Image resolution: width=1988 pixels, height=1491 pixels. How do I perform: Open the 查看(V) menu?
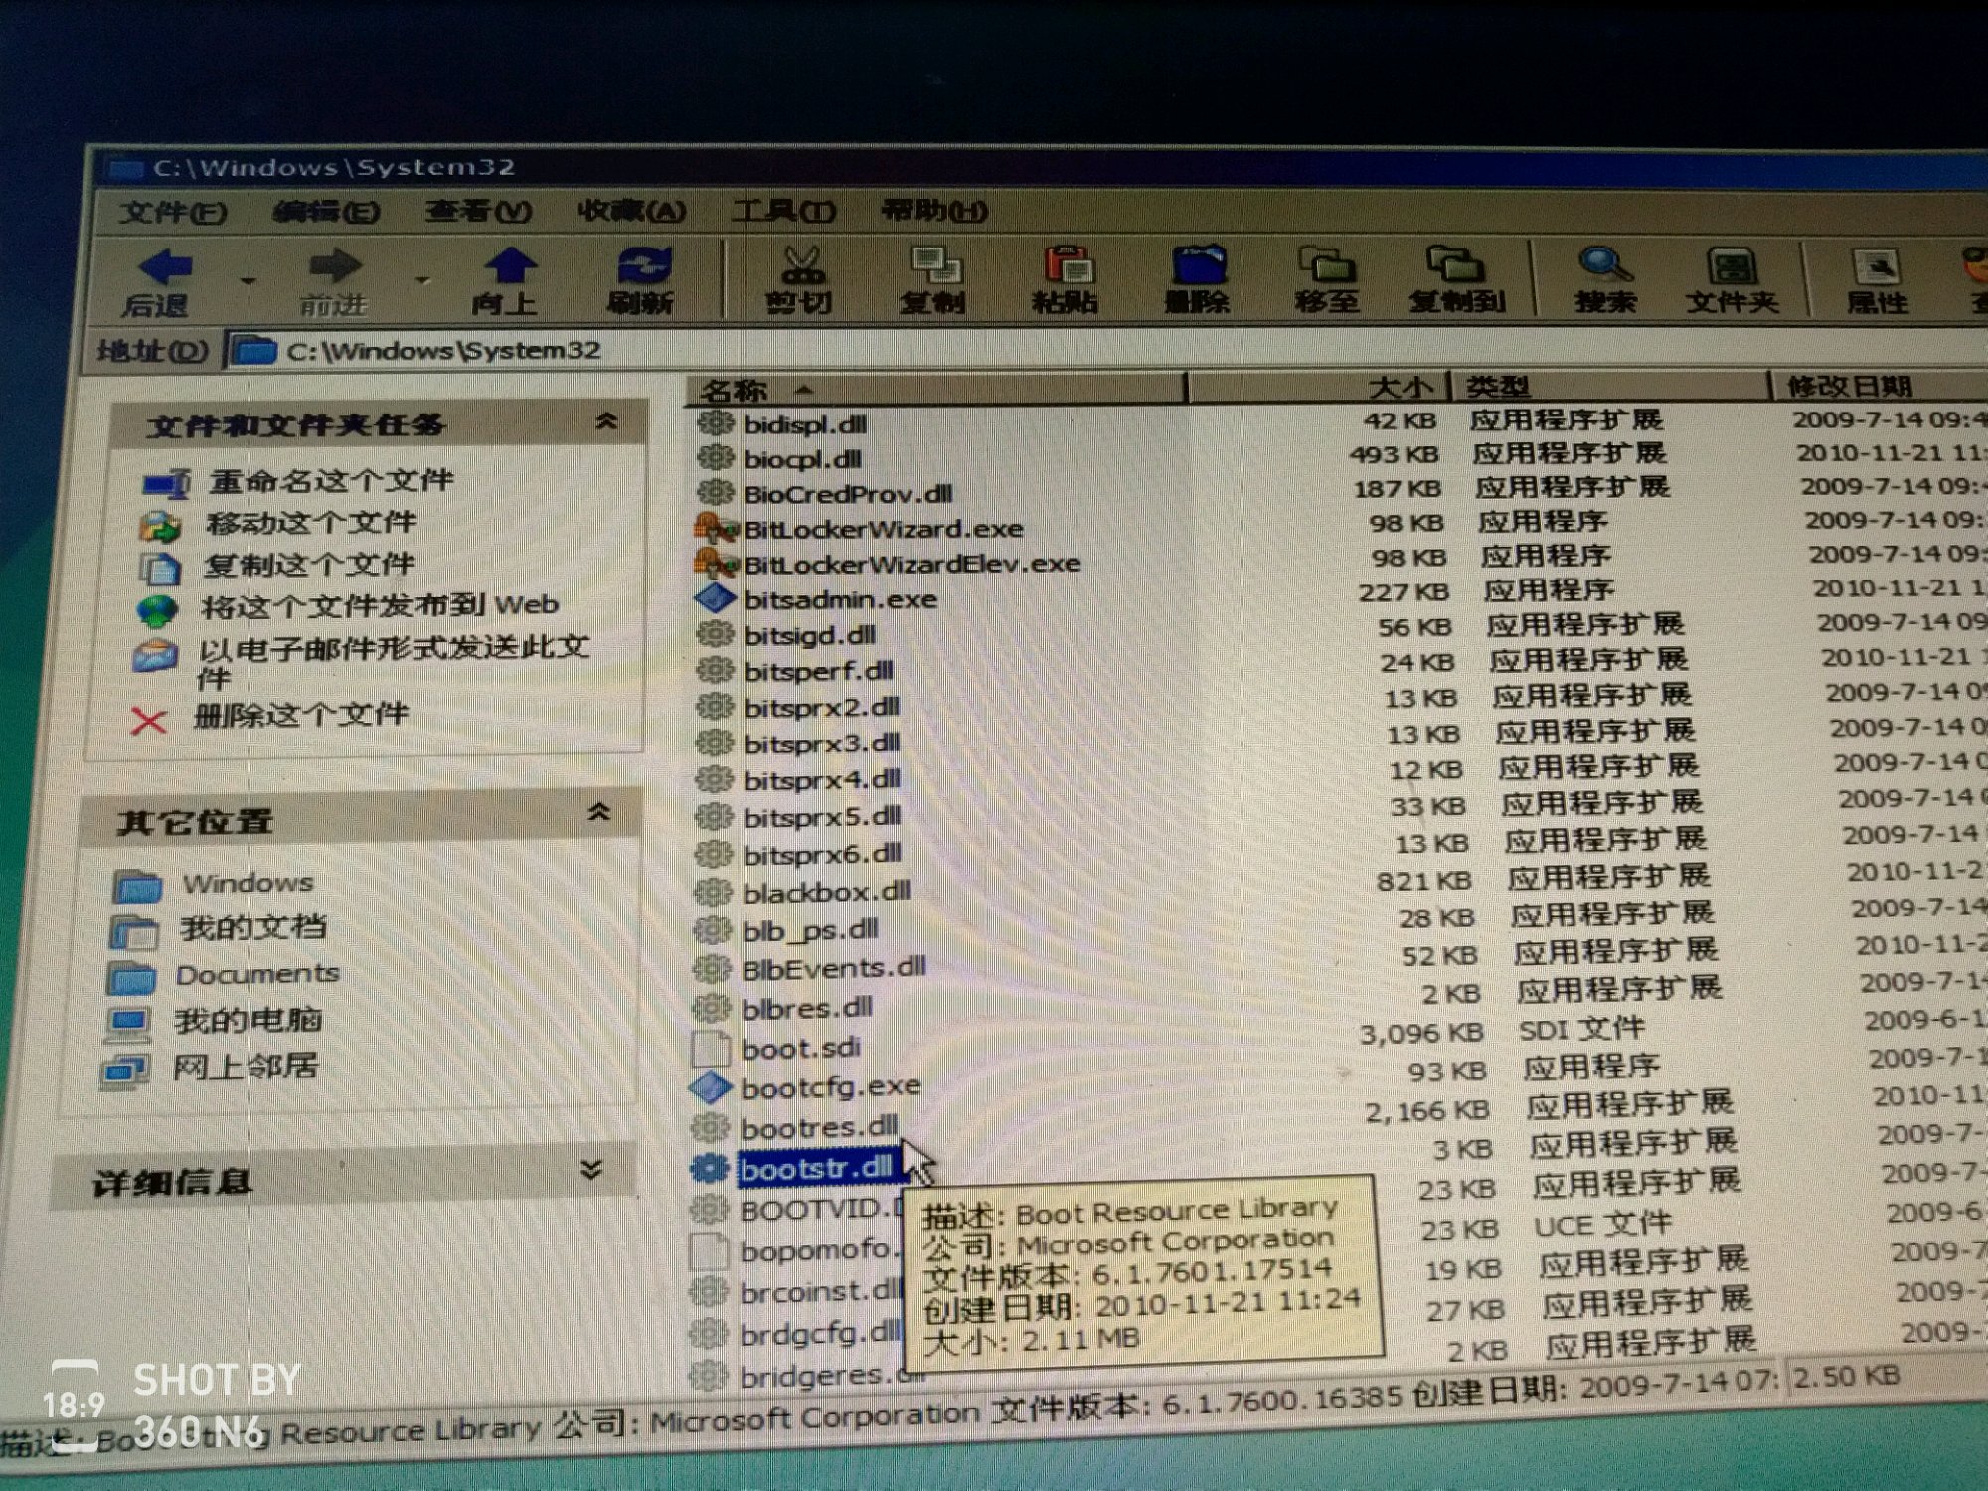coord(477,212)
